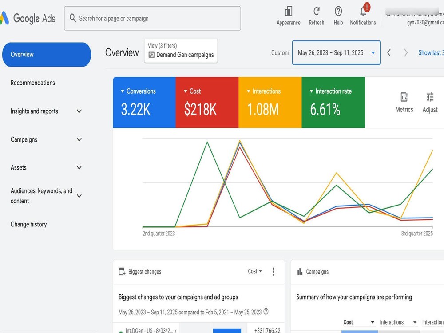Open Change history in the sidebar

[28, 225]
